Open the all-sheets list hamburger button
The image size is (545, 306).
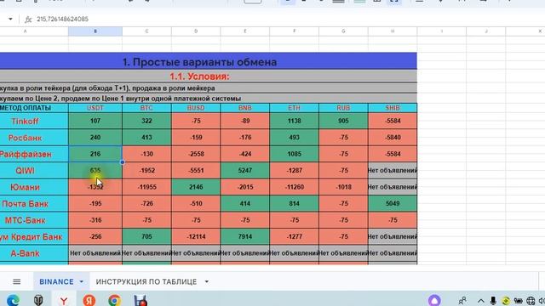tap(16, 281)
